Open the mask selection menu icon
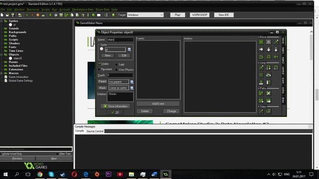Screen dimensions: 319x179 [132, 88]
